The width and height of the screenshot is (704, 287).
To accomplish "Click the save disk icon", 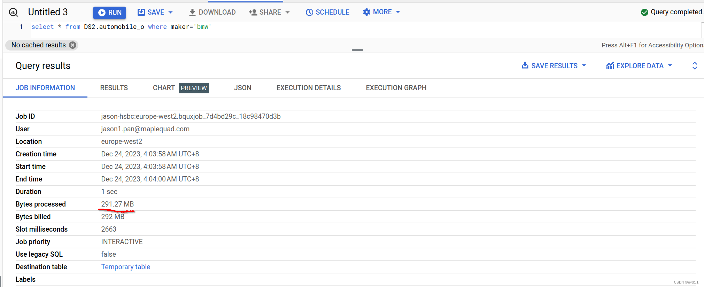I will click(x=141, y=12).
